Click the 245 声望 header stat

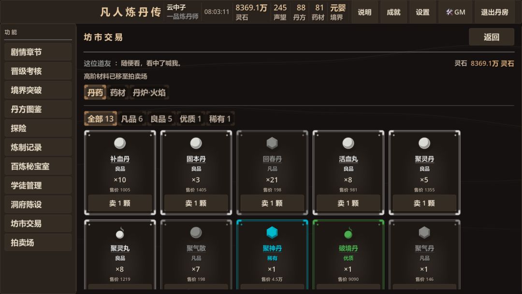[x=280, y=12]
